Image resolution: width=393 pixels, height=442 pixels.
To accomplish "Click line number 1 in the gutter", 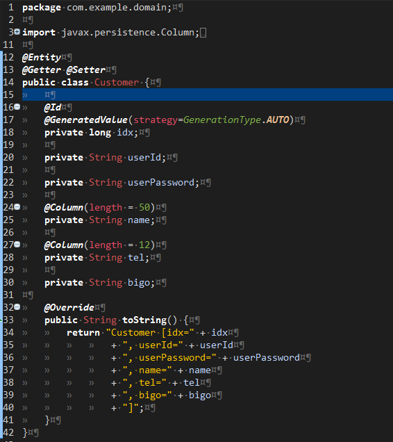I will [10, 8].
